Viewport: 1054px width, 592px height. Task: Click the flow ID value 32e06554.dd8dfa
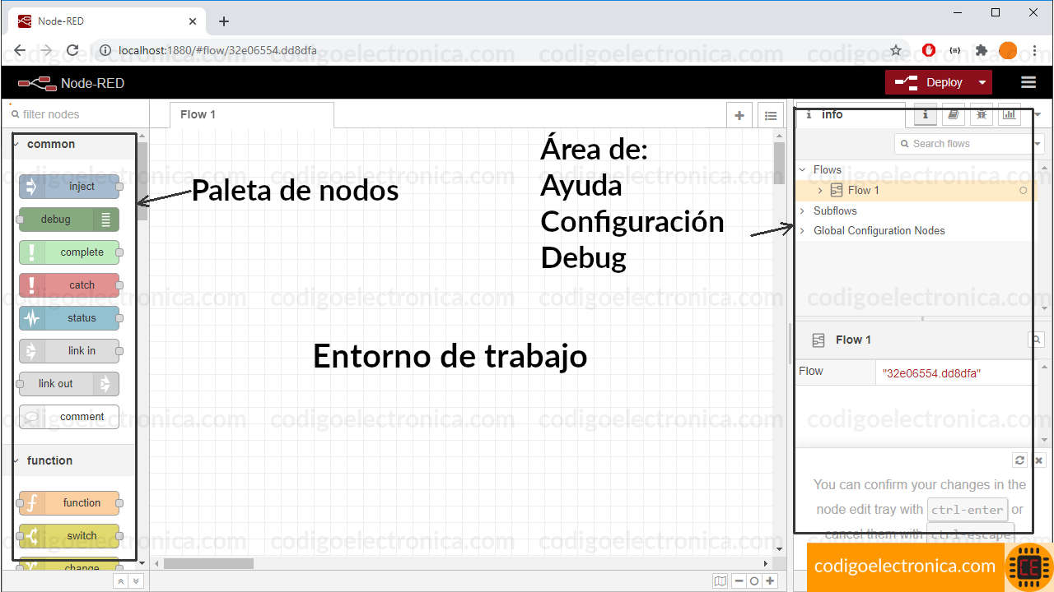click(x=931, y=373)
